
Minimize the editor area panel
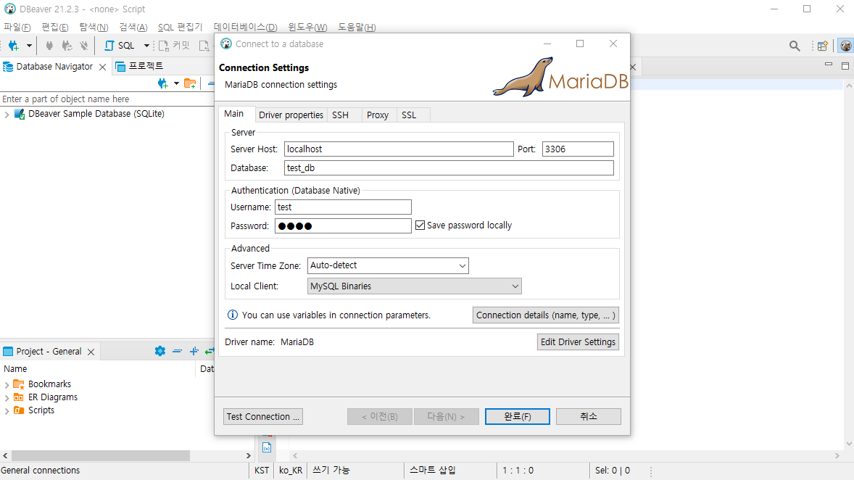[x=829, y=65]
